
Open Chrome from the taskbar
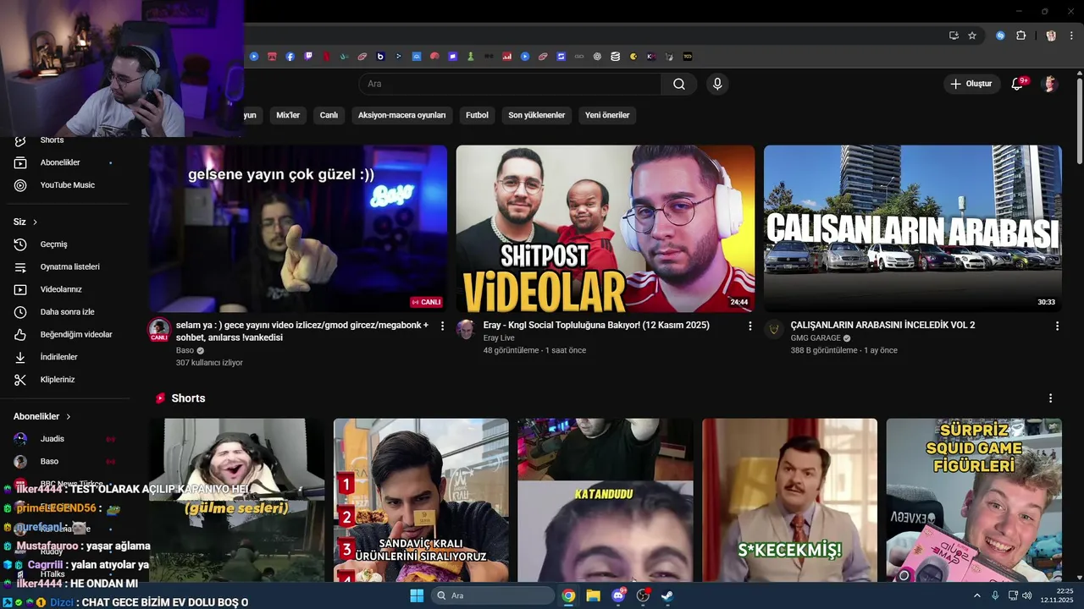568,595
